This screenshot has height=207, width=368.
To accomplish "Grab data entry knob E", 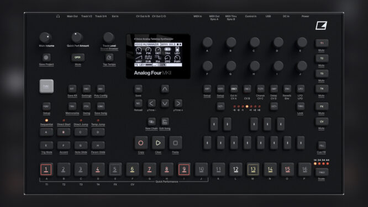I will coord(302,43).
